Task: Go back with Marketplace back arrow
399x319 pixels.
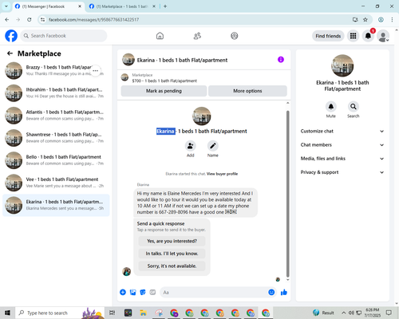Action: click(x=10, y=53)
